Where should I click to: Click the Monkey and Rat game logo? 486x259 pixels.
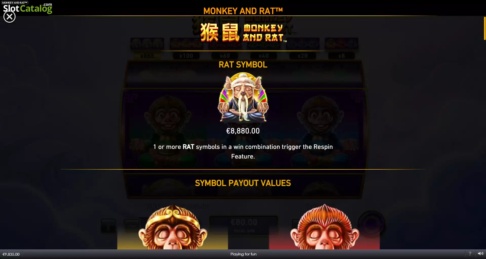[244, 32]
